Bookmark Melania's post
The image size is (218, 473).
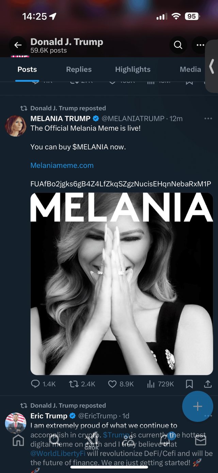(x=190, y=384)
